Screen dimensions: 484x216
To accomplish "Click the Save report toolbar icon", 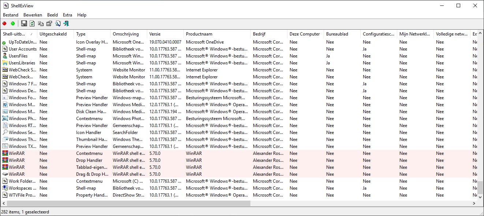I will click(x=23, y=23).
